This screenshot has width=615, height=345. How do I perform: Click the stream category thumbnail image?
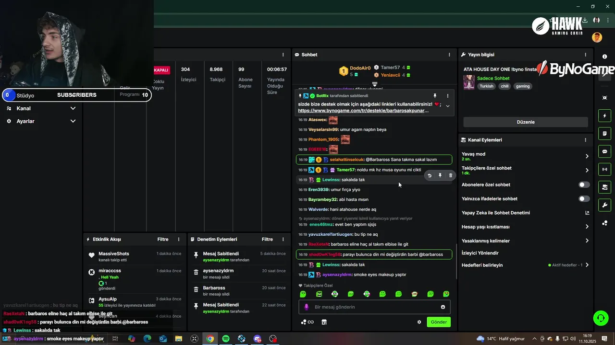coord(469,82)
